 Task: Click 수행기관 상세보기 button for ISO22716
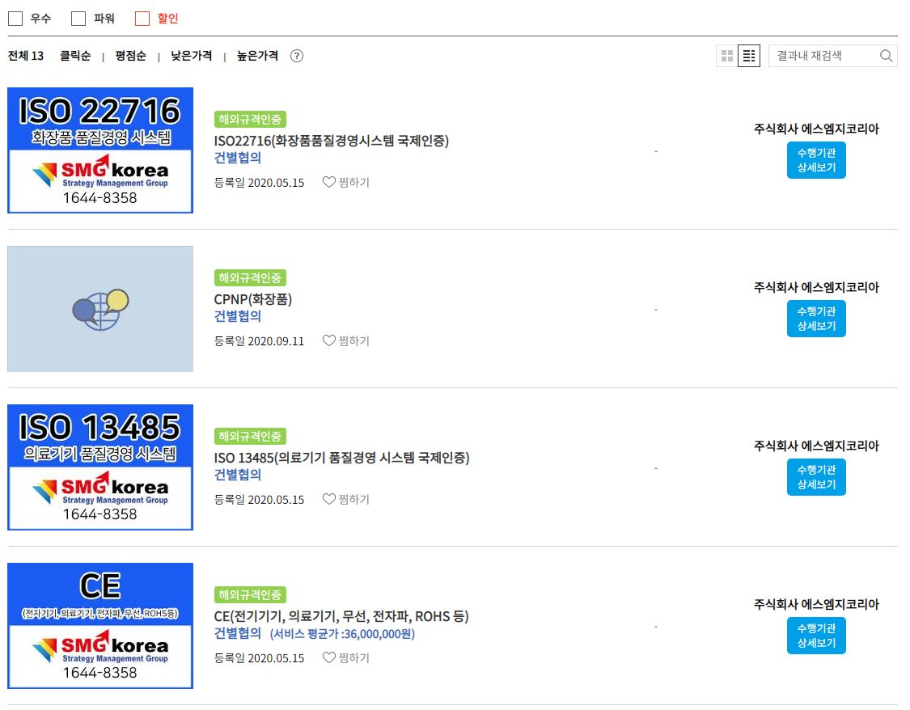[x=816, y=160]
